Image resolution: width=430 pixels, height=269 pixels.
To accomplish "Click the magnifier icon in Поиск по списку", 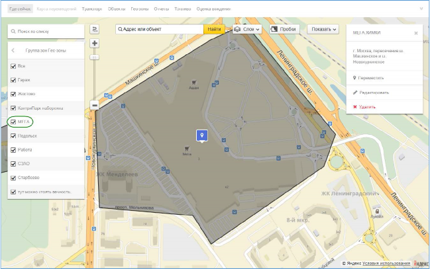I will click(13, 32).
